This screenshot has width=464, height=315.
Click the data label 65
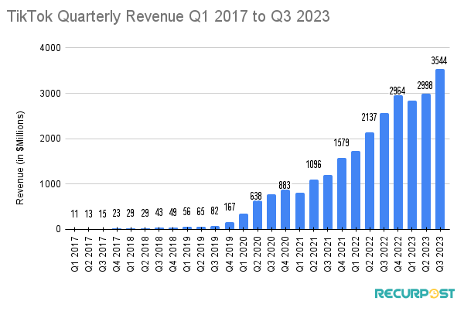[200, 212]
